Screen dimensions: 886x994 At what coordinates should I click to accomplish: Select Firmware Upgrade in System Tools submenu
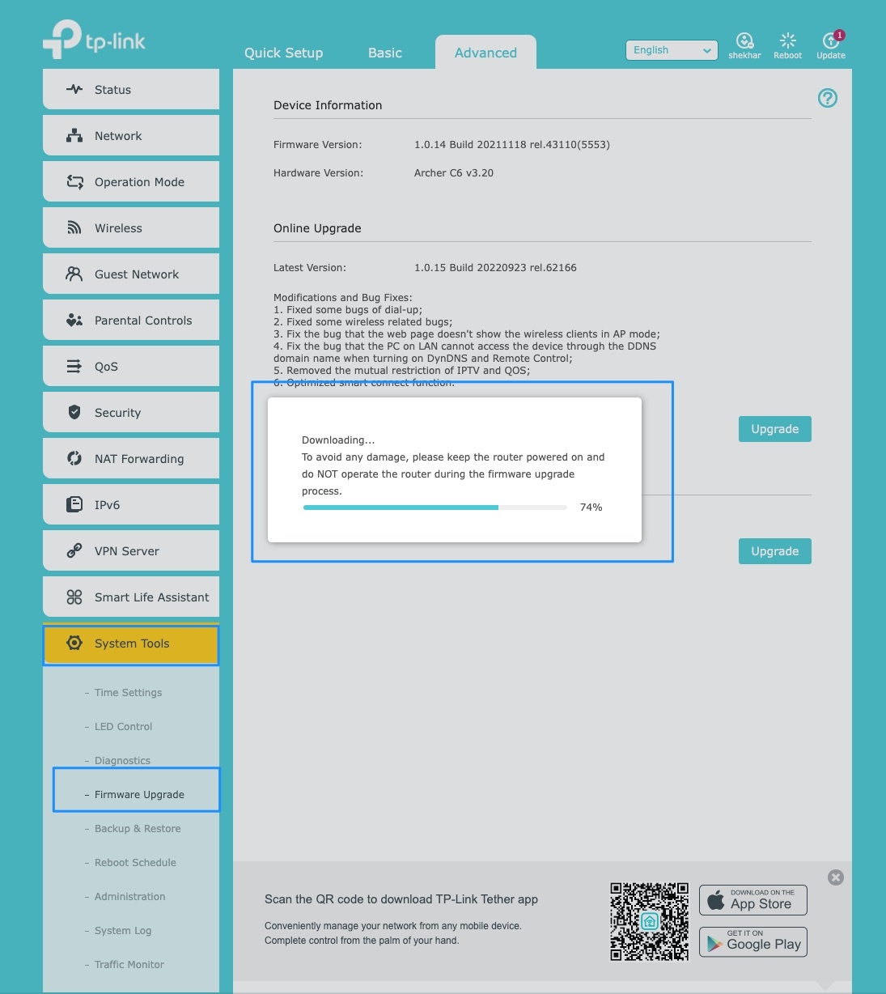pyautogui.click(x=136, y=794)
